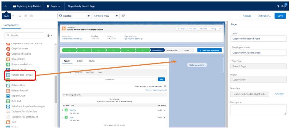Open the Pages dropdown menu
290x130 pixels.
54,6
